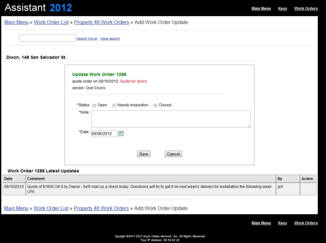326x243 pixels.
Task: Open Main Menu in top header navigation
Action: click(x=261, y=9)
